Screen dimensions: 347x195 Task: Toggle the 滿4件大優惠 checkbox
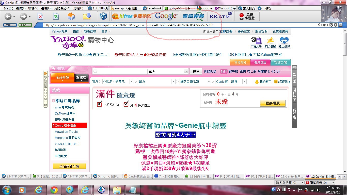click(126, 104)
